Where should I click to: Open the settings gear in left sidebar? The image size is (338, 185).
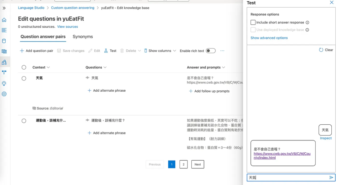pyautogui.click(x=4, y=94)
